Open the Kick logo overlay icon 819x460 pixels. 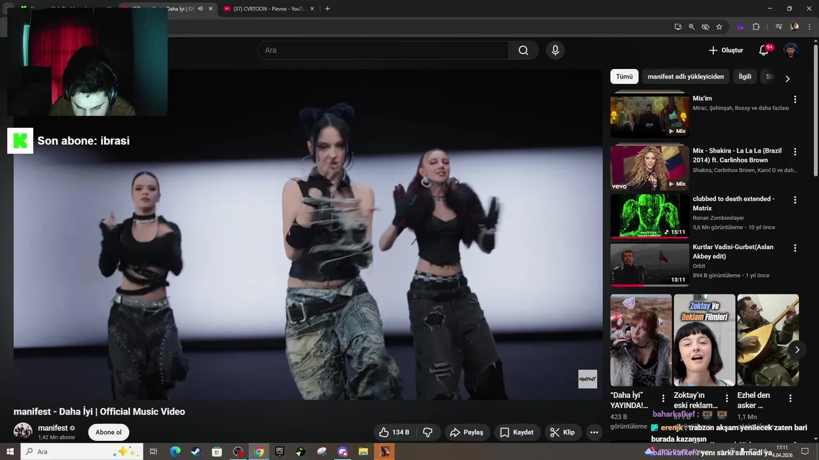tap(20, 141)
